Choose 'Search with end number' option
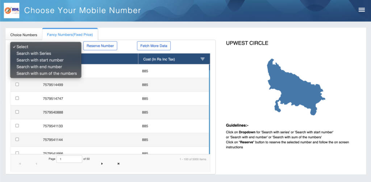The image size is (371, 182). (x=46, y=67)
